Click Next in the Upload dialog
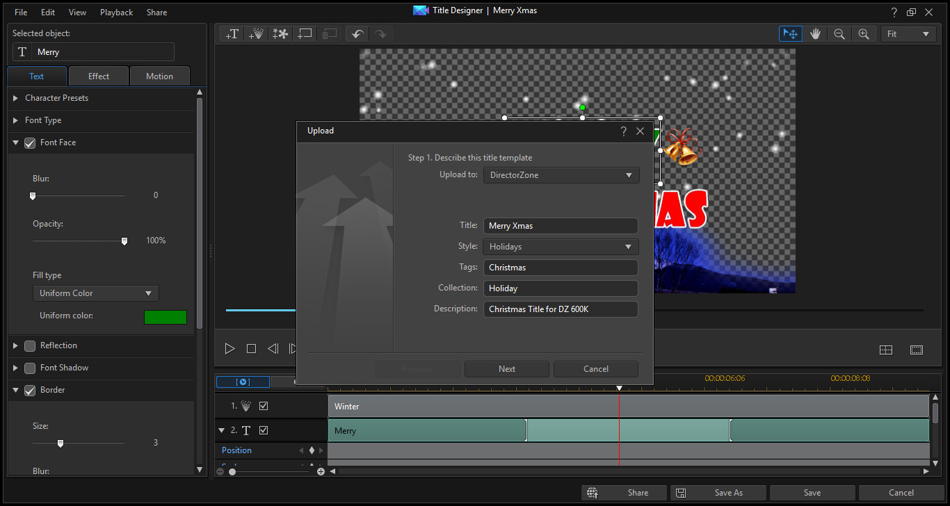The width and height of the screenshot is (950, 506). tap(506, 369)
